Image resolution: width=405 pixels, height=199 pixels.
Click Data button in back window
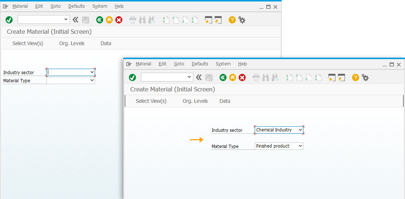point(106,43)
